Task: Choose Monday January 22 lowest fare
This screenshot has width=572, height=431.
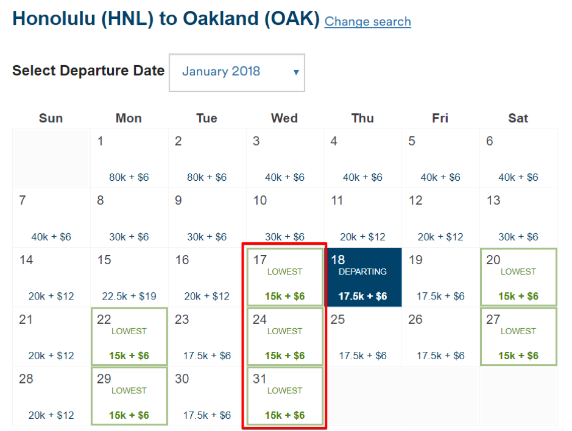Action: tap(129, 337)
